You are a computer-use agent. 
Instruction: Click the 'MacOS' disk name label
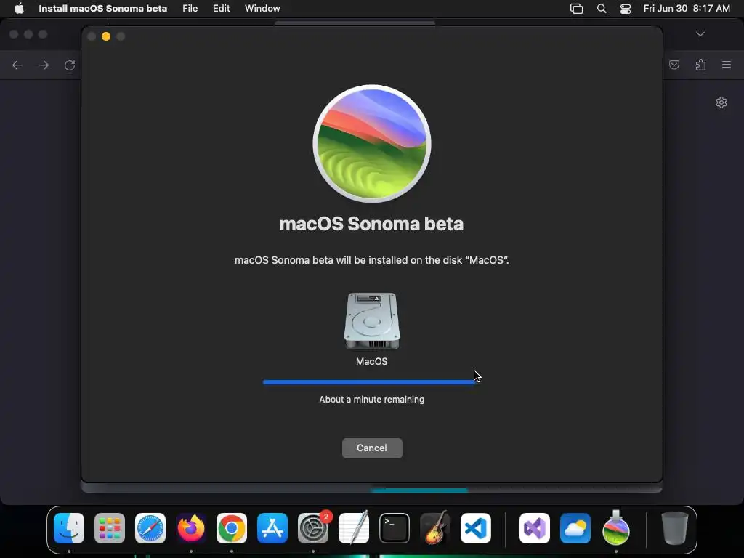[371, 362]
